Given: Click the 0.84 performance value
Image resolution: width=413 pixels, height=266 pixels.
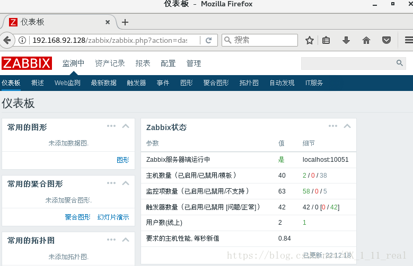Looking at the screenshot, I should (285, 239).
